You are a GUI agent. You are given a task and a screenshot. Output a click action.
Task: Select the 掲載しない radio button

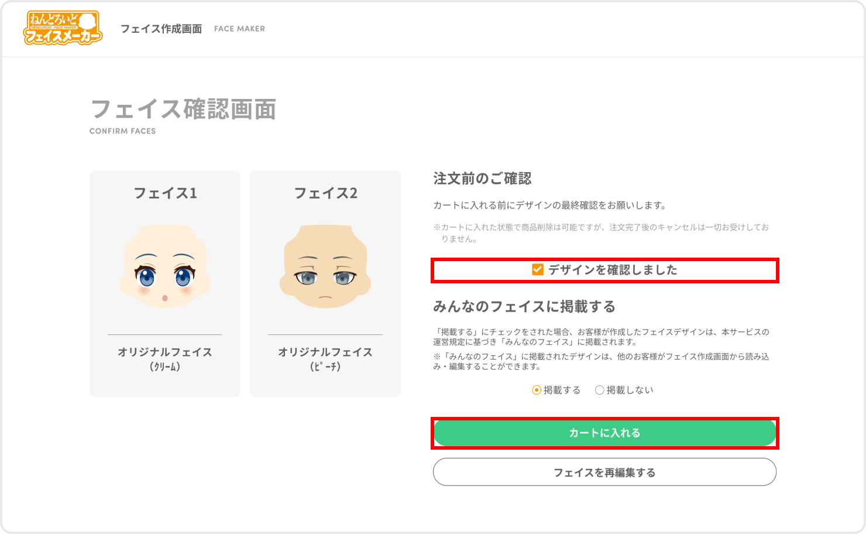pos(599,390)
